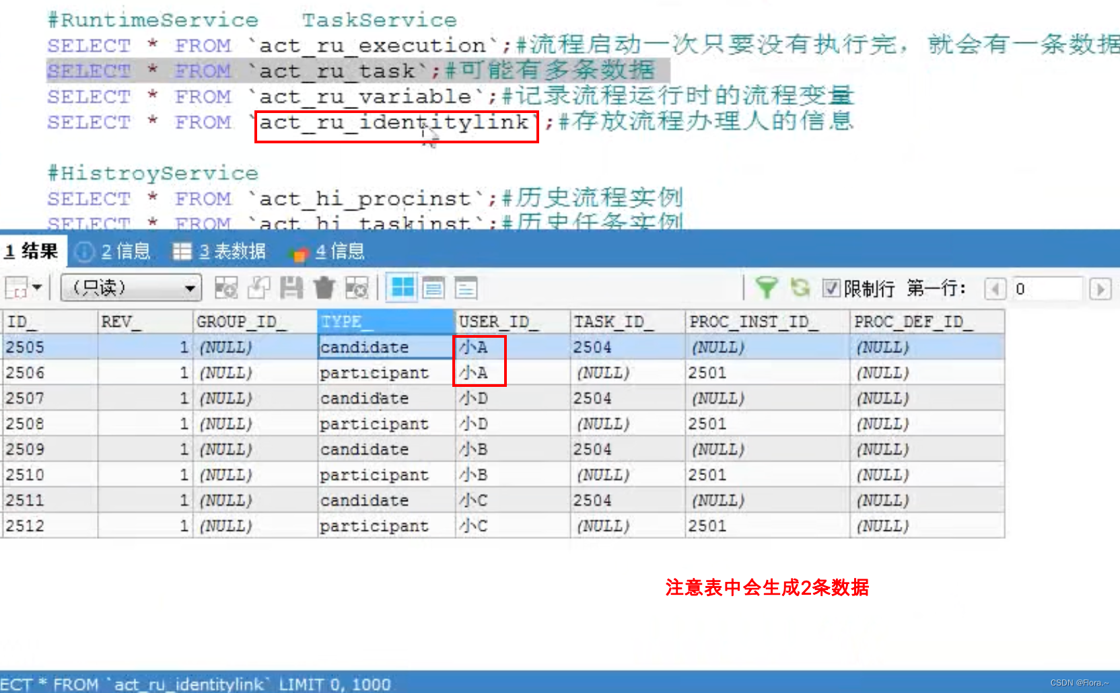The width and height of the screenshot is (1120, 693).
Task: Click PROC_INST_ID_ 2501 in row 2508
Action: [x=768, y=424]
